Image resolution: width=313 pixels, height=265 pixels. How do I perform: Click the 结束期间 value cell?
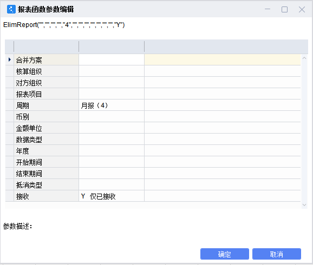coord(112,173)
